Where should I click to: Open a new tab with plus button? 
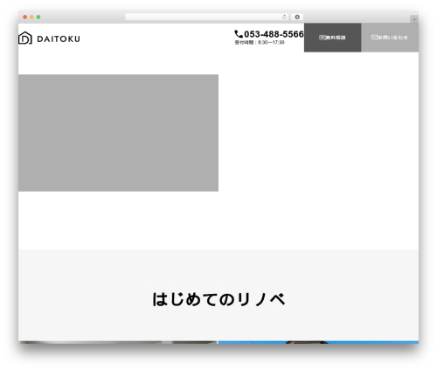414,19
